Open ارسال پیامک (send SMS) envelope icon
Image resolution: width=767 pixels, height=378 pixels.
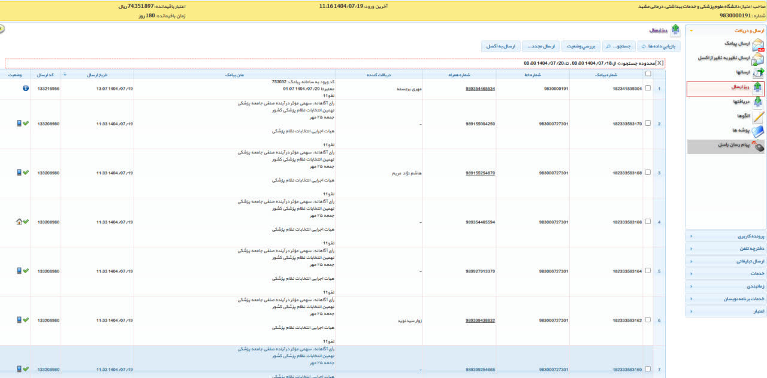[757, 45]
